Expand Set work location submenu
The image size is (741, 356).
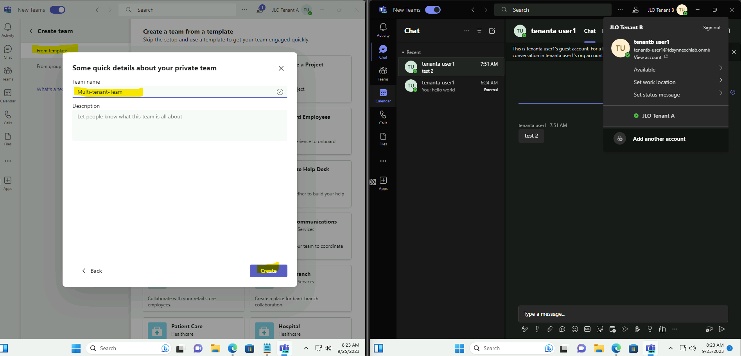721,80
